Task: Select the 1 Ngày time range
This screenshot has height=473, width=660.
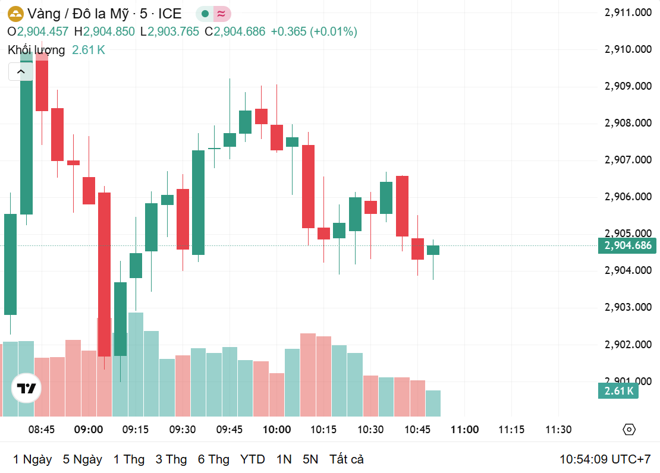Action: (32, 459)
